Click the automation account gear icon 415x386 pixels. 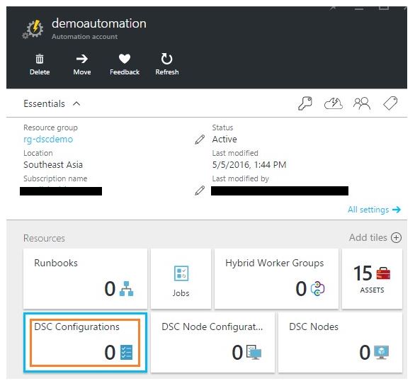[x=33, y=29]
